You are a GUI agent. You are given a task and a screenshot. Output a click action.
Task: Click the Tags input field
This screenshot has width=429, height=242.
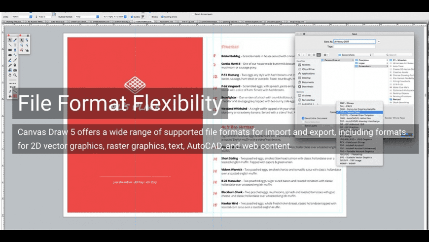(x=355, y=46)
